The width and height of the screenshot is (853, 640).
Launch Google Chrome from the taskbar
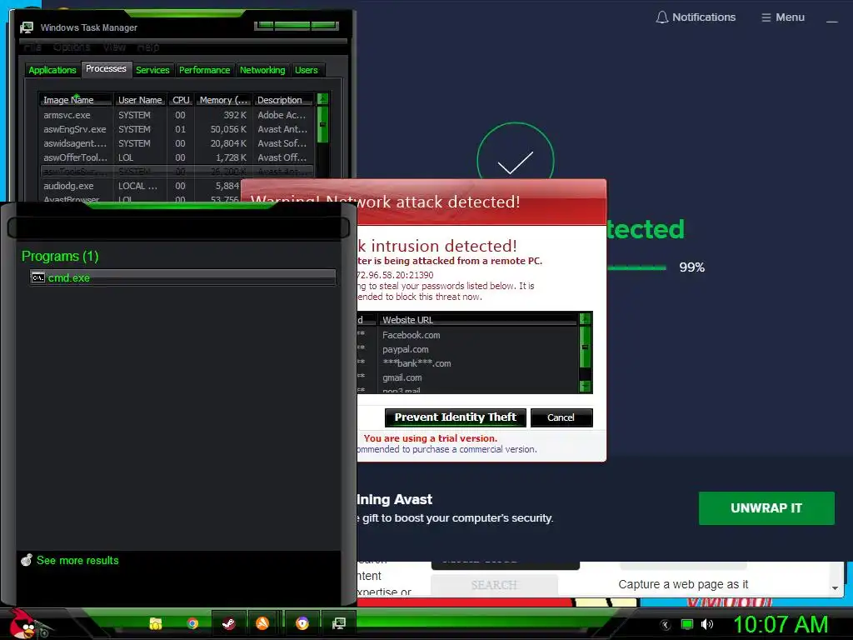[x=192, y=623]
